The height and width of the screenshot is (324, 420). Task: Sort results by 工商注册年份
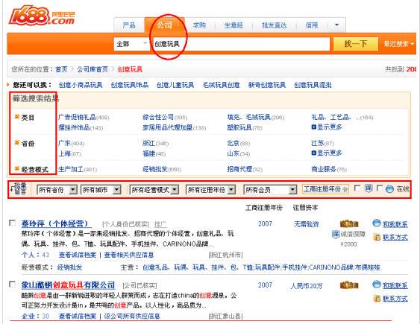[x=325, y=189]
